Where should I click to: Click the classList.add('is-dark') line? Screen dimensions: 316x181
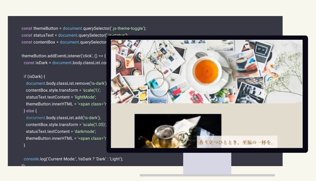[x=63, y=118]
